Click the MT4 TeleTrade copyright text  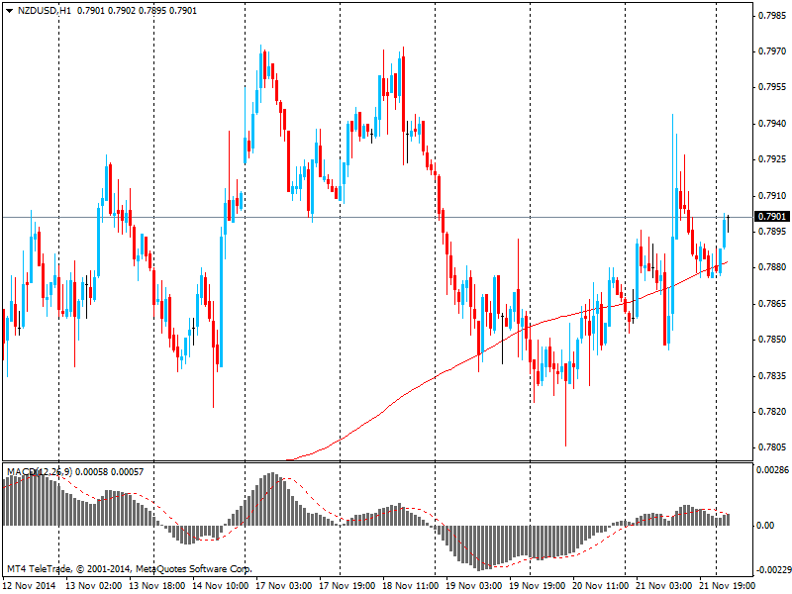tap(129, 569)
